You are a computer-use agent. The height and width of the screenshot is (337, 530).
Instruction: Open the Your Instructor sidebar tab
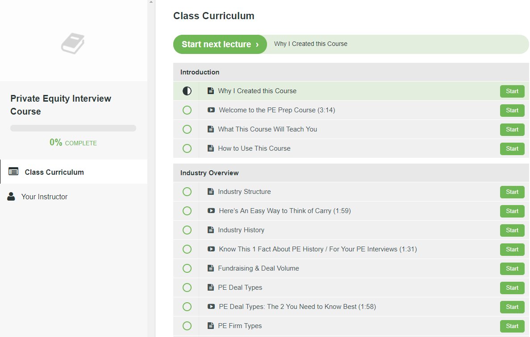point(44,197)
